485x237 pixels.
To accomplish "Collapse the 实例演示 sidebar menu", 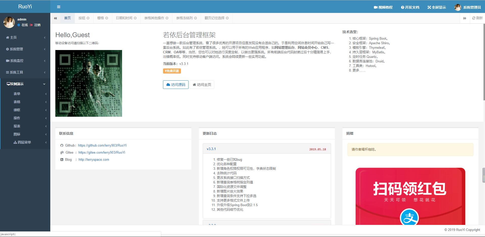I will (x=25, y=84).
